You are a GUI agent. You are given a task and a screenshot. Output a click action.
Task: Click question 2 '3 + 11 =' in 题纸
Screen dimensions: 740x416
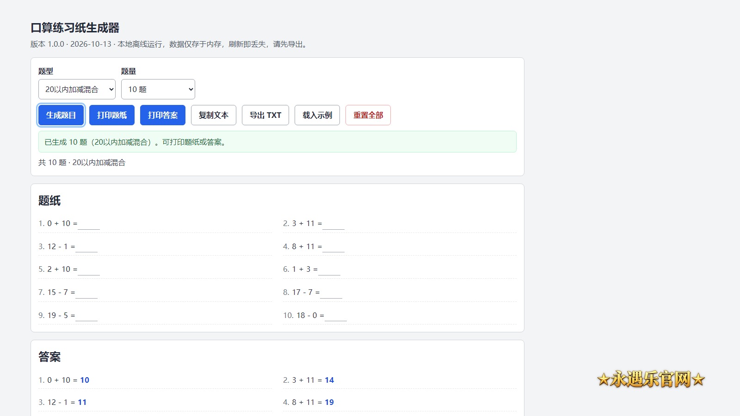point(400,224)
